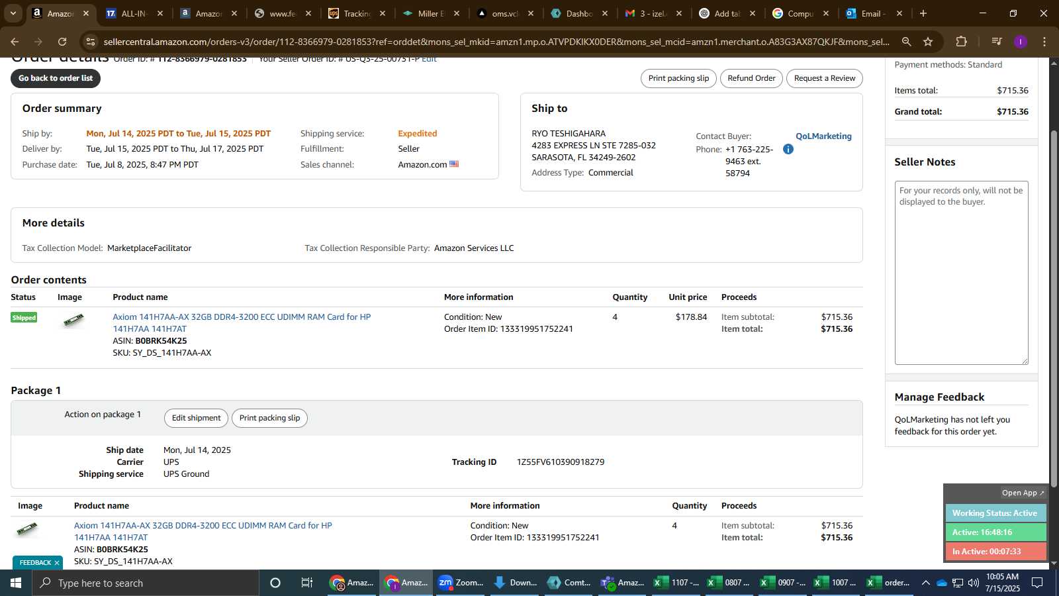Click FEEDBACK tab label
The width and height of the screenshot is (1059, 596).
click(35, 563)
